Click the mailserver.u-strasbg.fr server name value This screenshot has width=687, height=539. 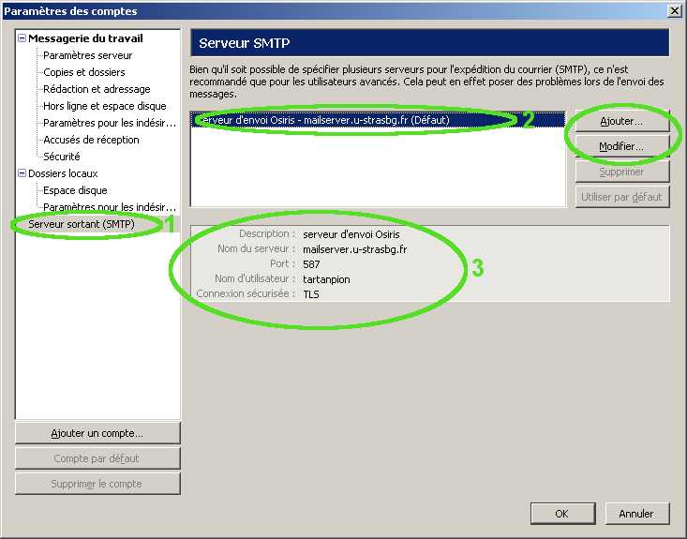tap(355, 249)
